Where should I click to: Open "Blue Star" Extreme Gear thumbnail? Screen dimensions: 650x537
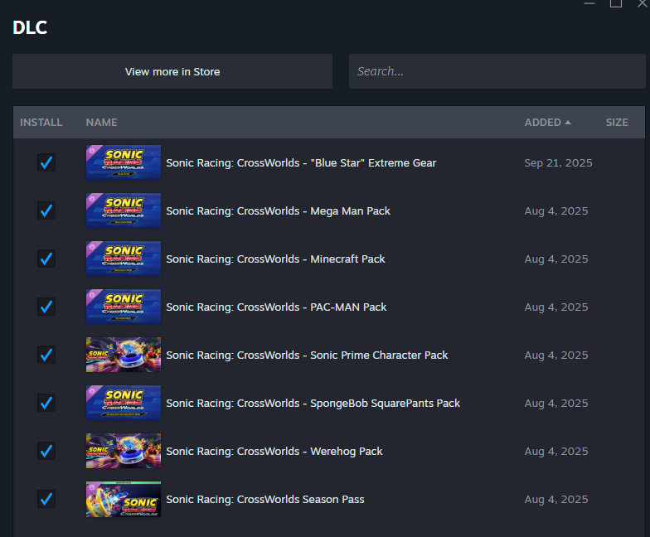[124, 162]
